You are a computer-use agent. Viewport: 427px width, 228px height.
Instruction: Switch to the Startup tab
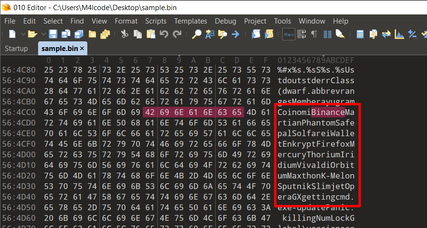(16, 49)
